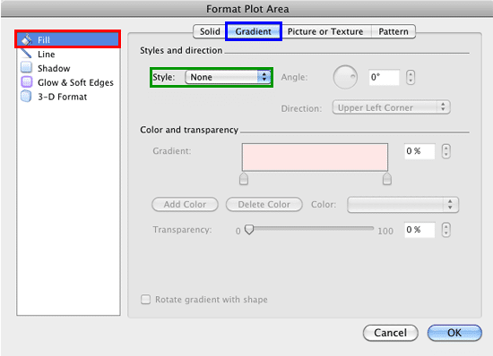Click the OK button

pos(454,333)
